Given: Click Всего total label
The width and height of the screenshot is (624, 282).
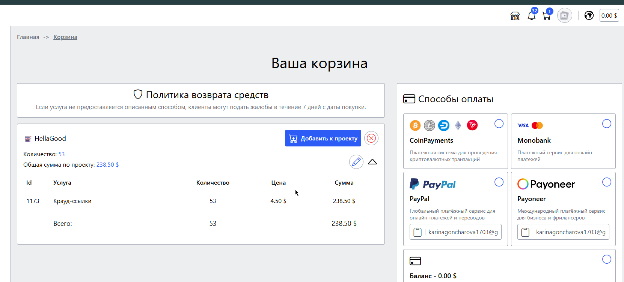Looking at the screenshot, I should (63, 224).
